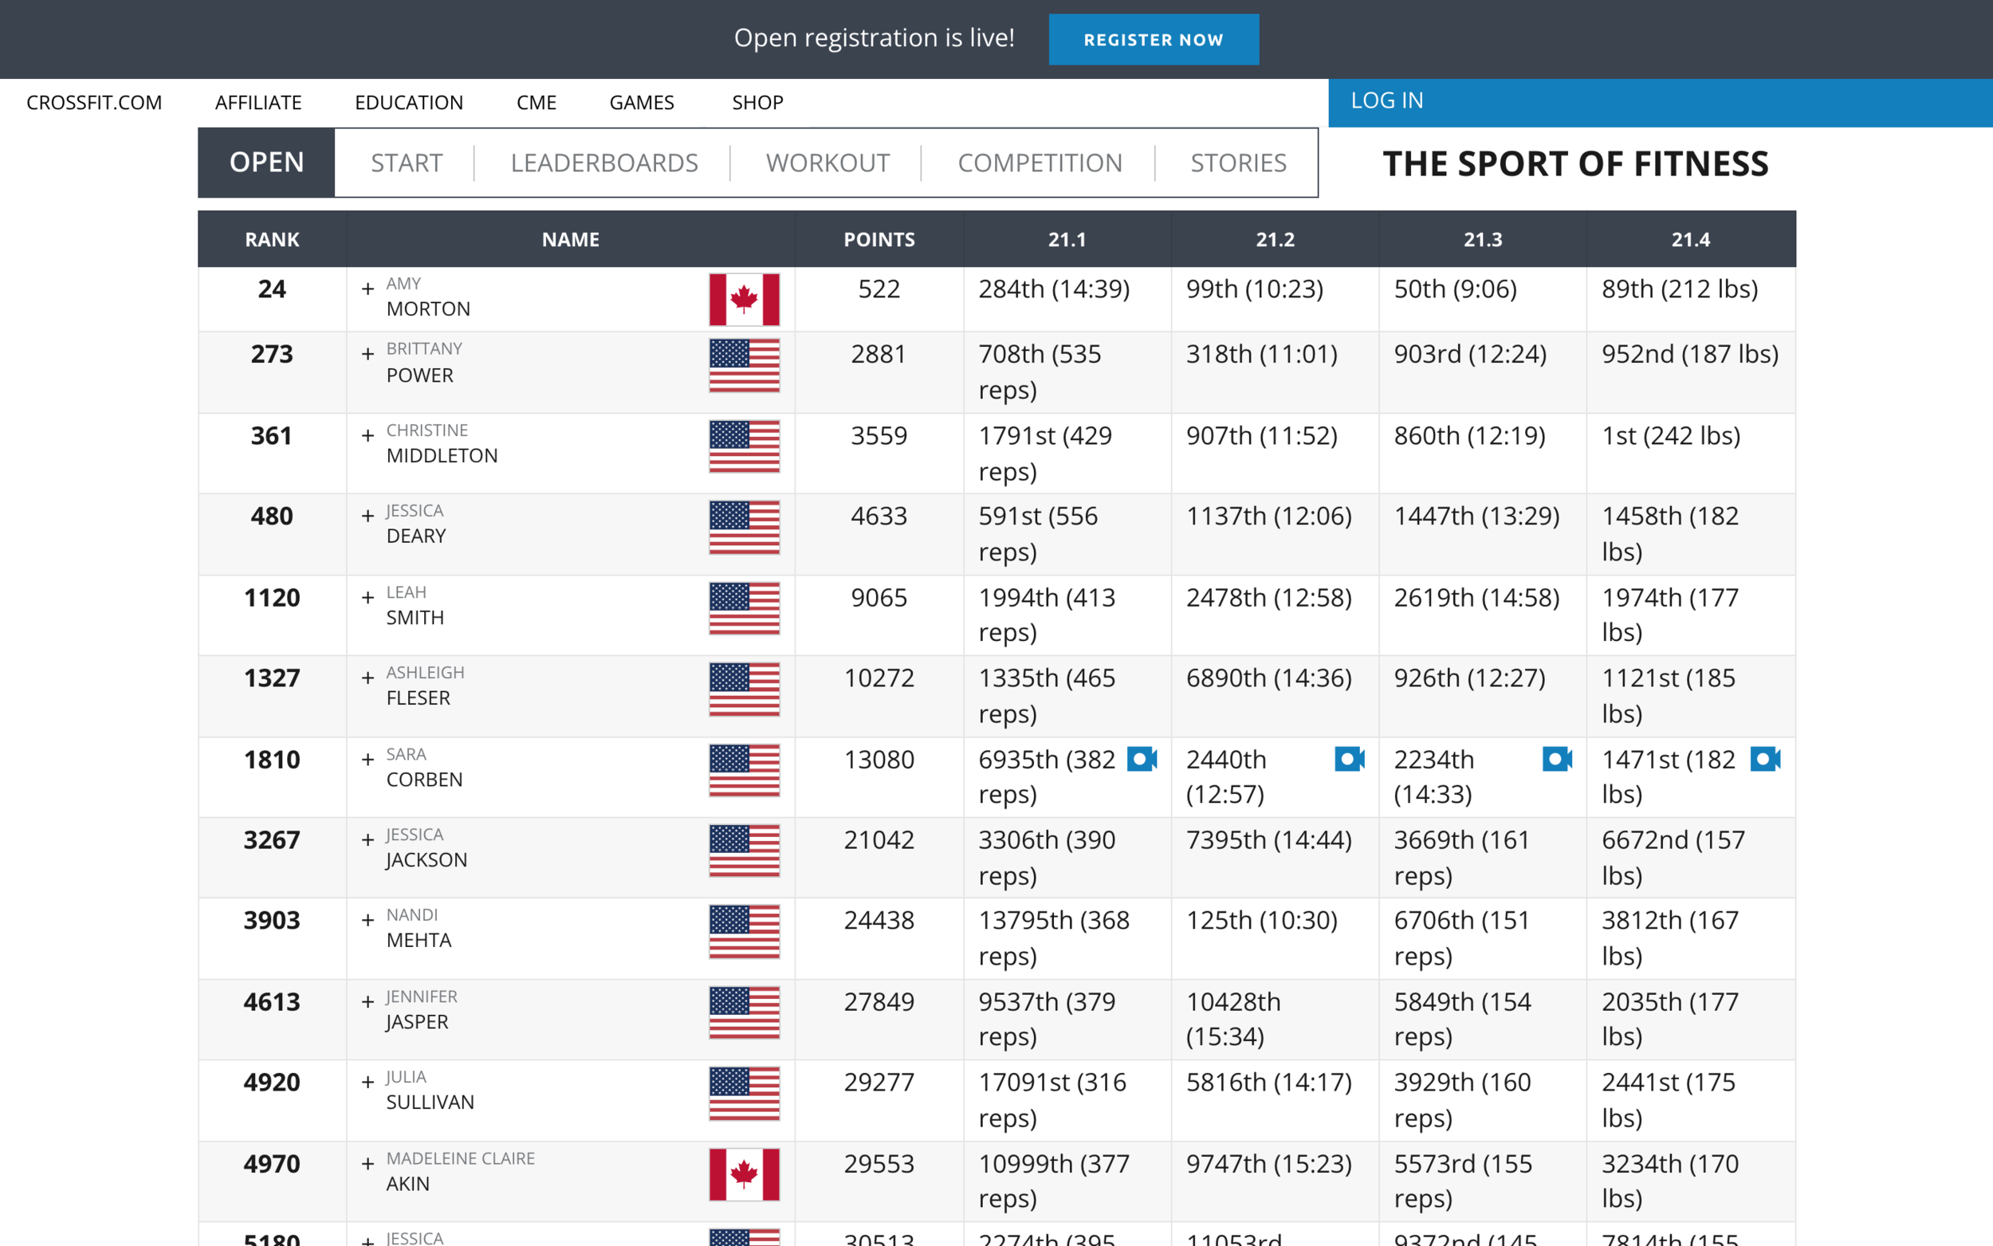1993x1246 pixels.
Task: Open the Leaderboards tab
Action: point(604,163)
